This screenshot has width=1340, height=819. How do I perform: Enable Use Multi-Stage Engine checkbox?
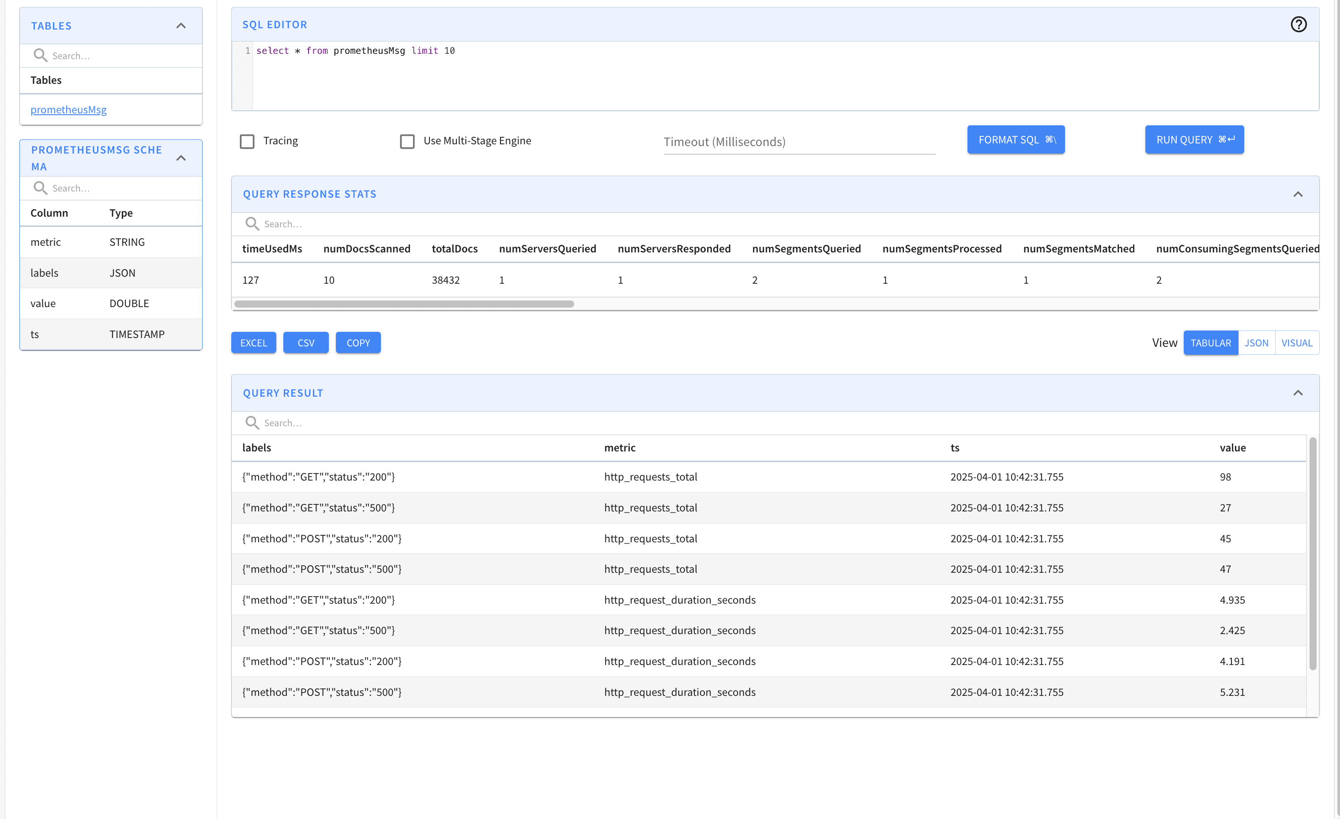pos(407,141)
